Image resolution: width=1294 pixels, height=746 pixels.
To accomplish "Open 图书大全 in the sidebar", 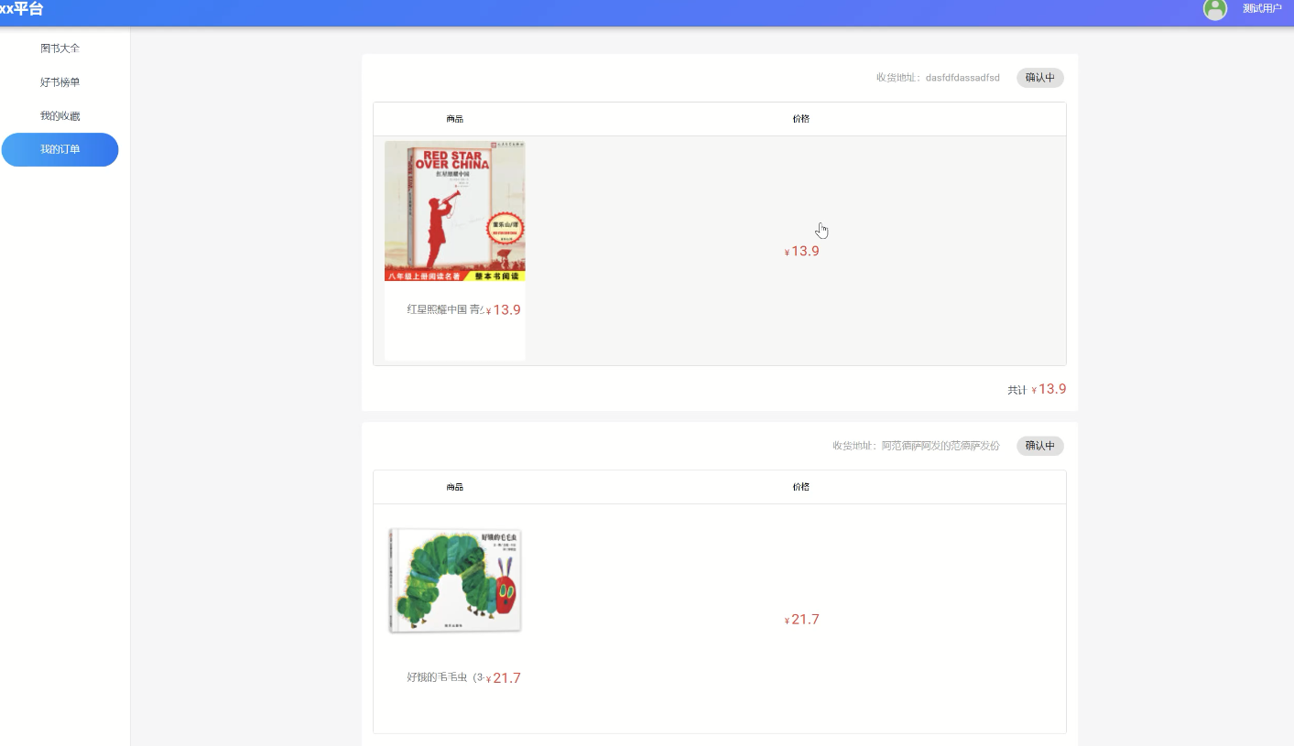I will tap(60, 48).
